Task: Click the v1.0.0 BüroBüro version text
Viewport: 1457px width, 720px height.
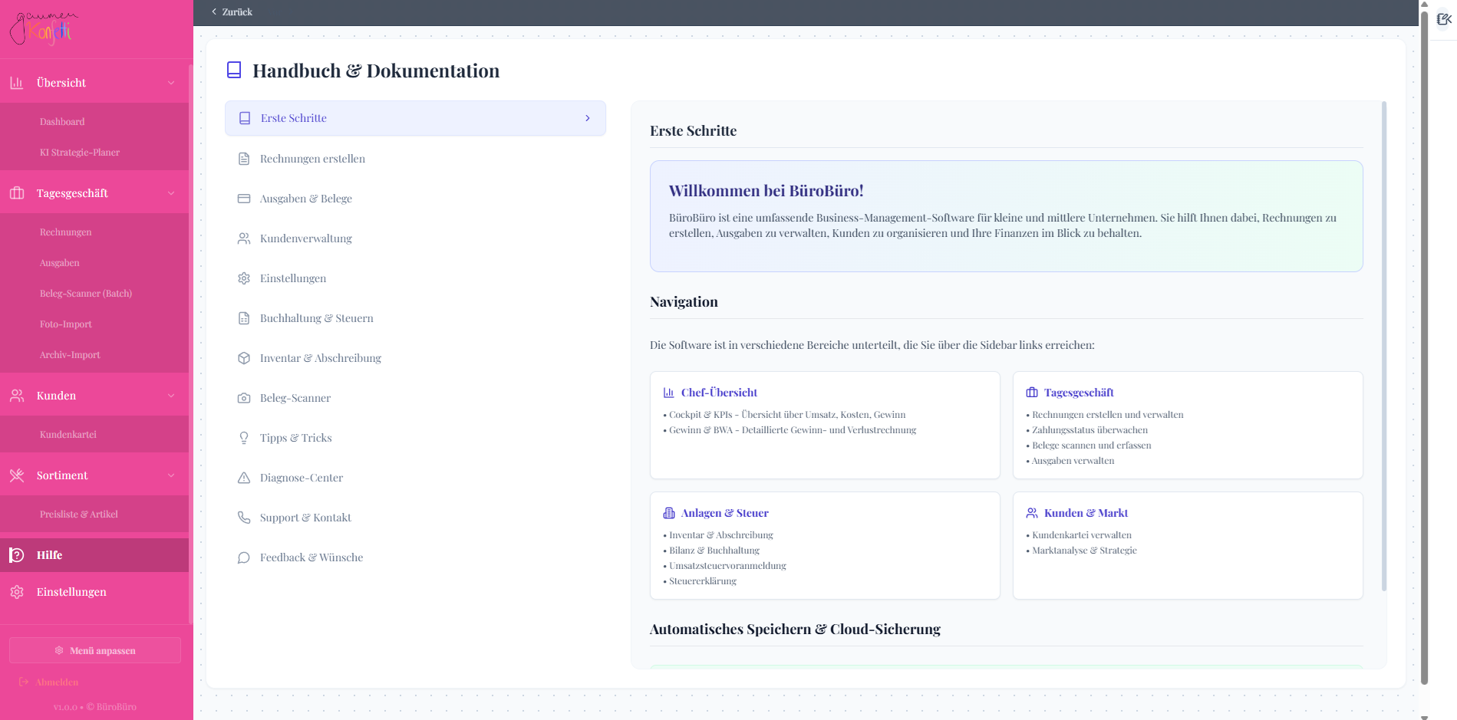Action: coord(95,707)
